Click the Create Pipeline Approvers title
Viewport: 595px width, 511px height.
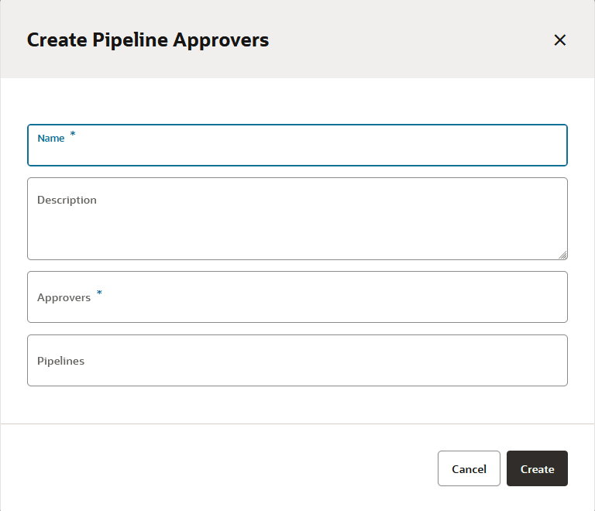click(x=148, y=40)
